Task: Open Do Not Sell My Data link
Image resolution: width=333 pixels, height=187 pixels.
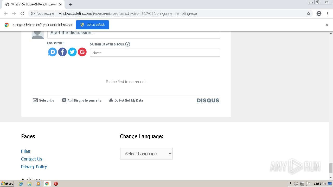Action: (x=126, y=100)
